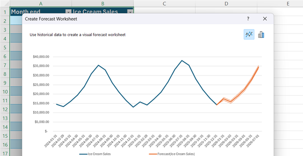This screenshot has height=156, width=303.
Task: Select row 14 header
Action: [5, 127]
